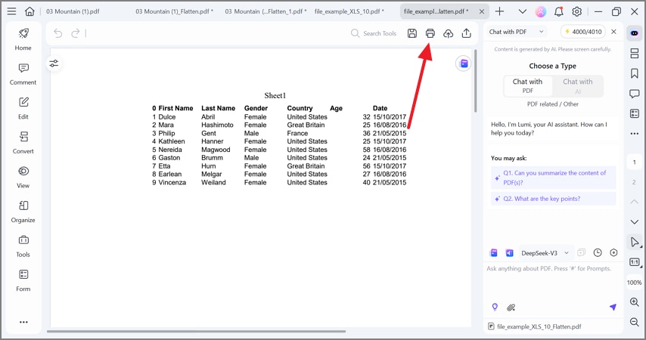The width and height of the screenshot is (646, 340).
Task: Click the horizontal scrollbar
Action: click(196, 331)
